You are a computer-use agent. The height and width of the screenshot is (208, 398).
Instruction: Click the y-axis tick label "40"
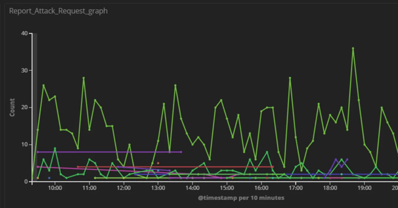tap(25, 33)
